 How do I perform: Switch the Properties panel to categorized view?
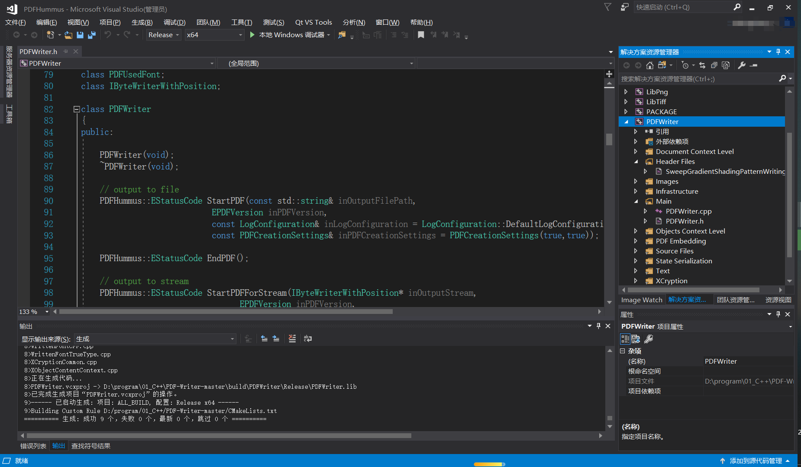[625, 339]
